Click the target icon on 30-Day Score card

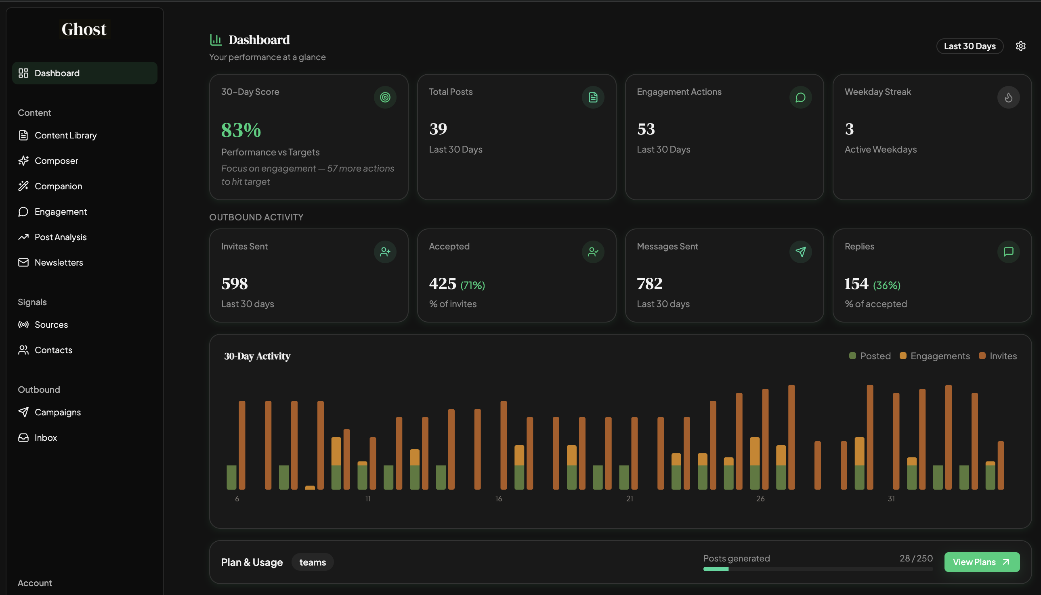click(x=384, y=97)
